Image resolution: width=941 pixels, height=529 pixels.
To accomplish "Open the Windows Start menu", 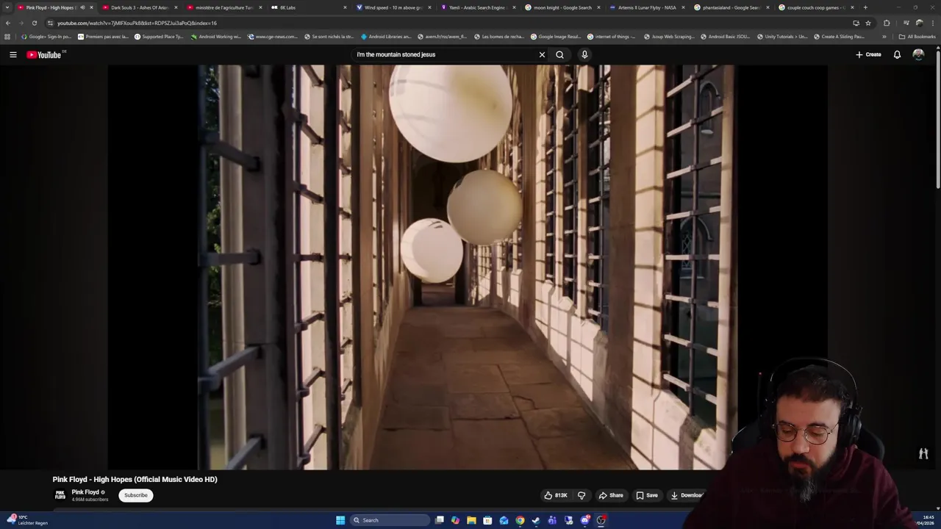I will pyautogui.click(x=340, y=520).
